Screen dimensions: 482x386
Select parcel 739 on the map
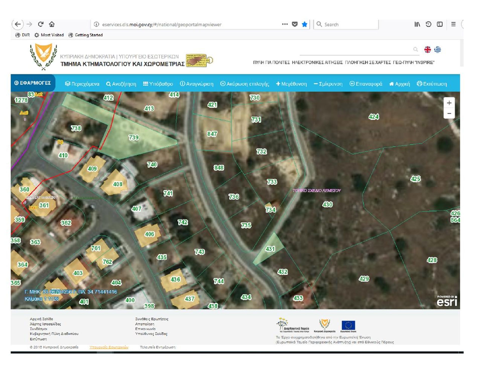134,137
